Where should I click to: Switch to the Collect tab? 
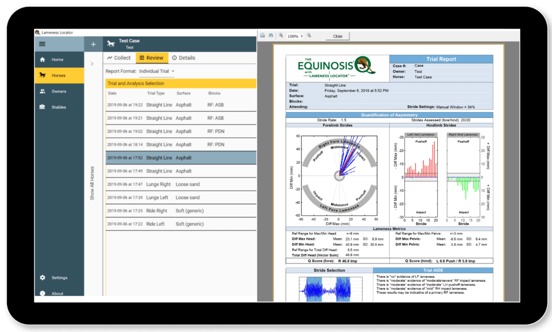pyautogui.click(x=119, y=58)
